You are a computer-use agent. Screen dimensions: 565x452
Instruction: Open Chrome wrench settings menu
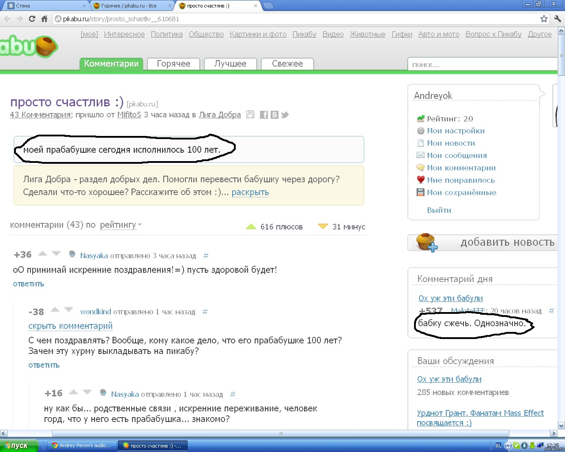click(557, 19)
